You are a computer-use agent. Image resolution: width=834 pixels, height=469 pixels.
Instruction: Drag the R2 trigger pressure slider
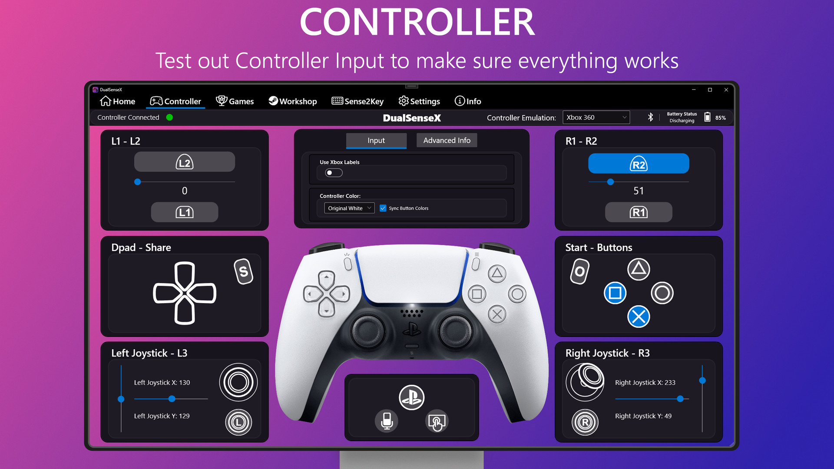(x=611, y=182)
